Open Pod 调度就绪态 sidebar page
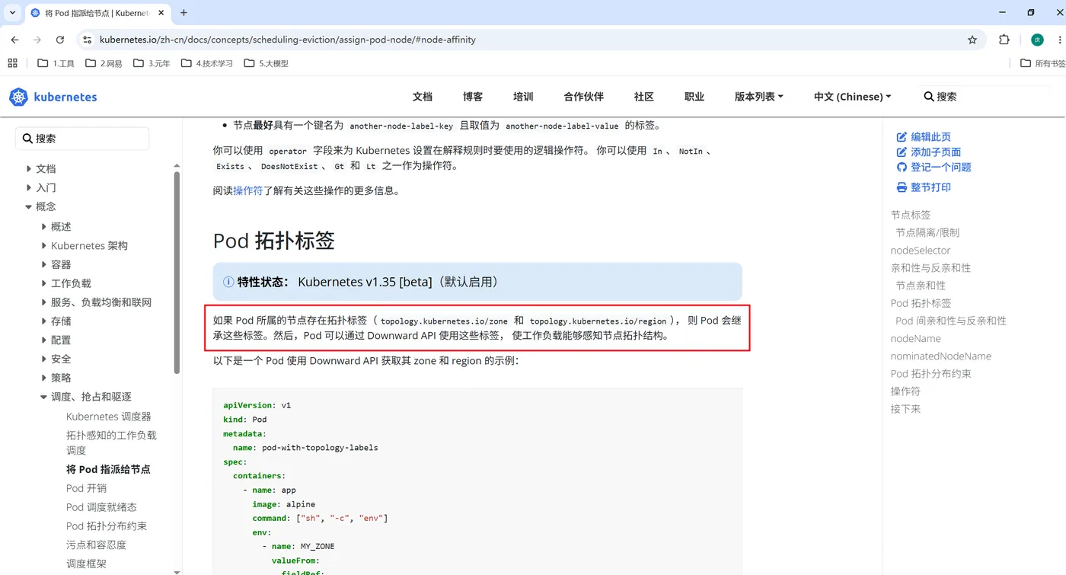Screen dimensions: 1066x575 pyautogui.click(x=101, y=507)
